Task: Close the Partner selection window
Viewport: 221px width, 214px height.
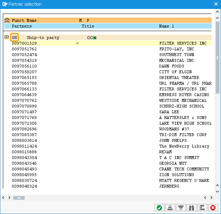Action: click(216, 4)
